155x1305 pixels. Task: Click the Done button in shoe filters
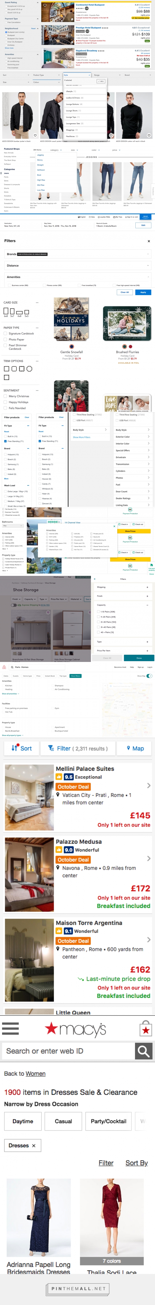click(139, 658)
